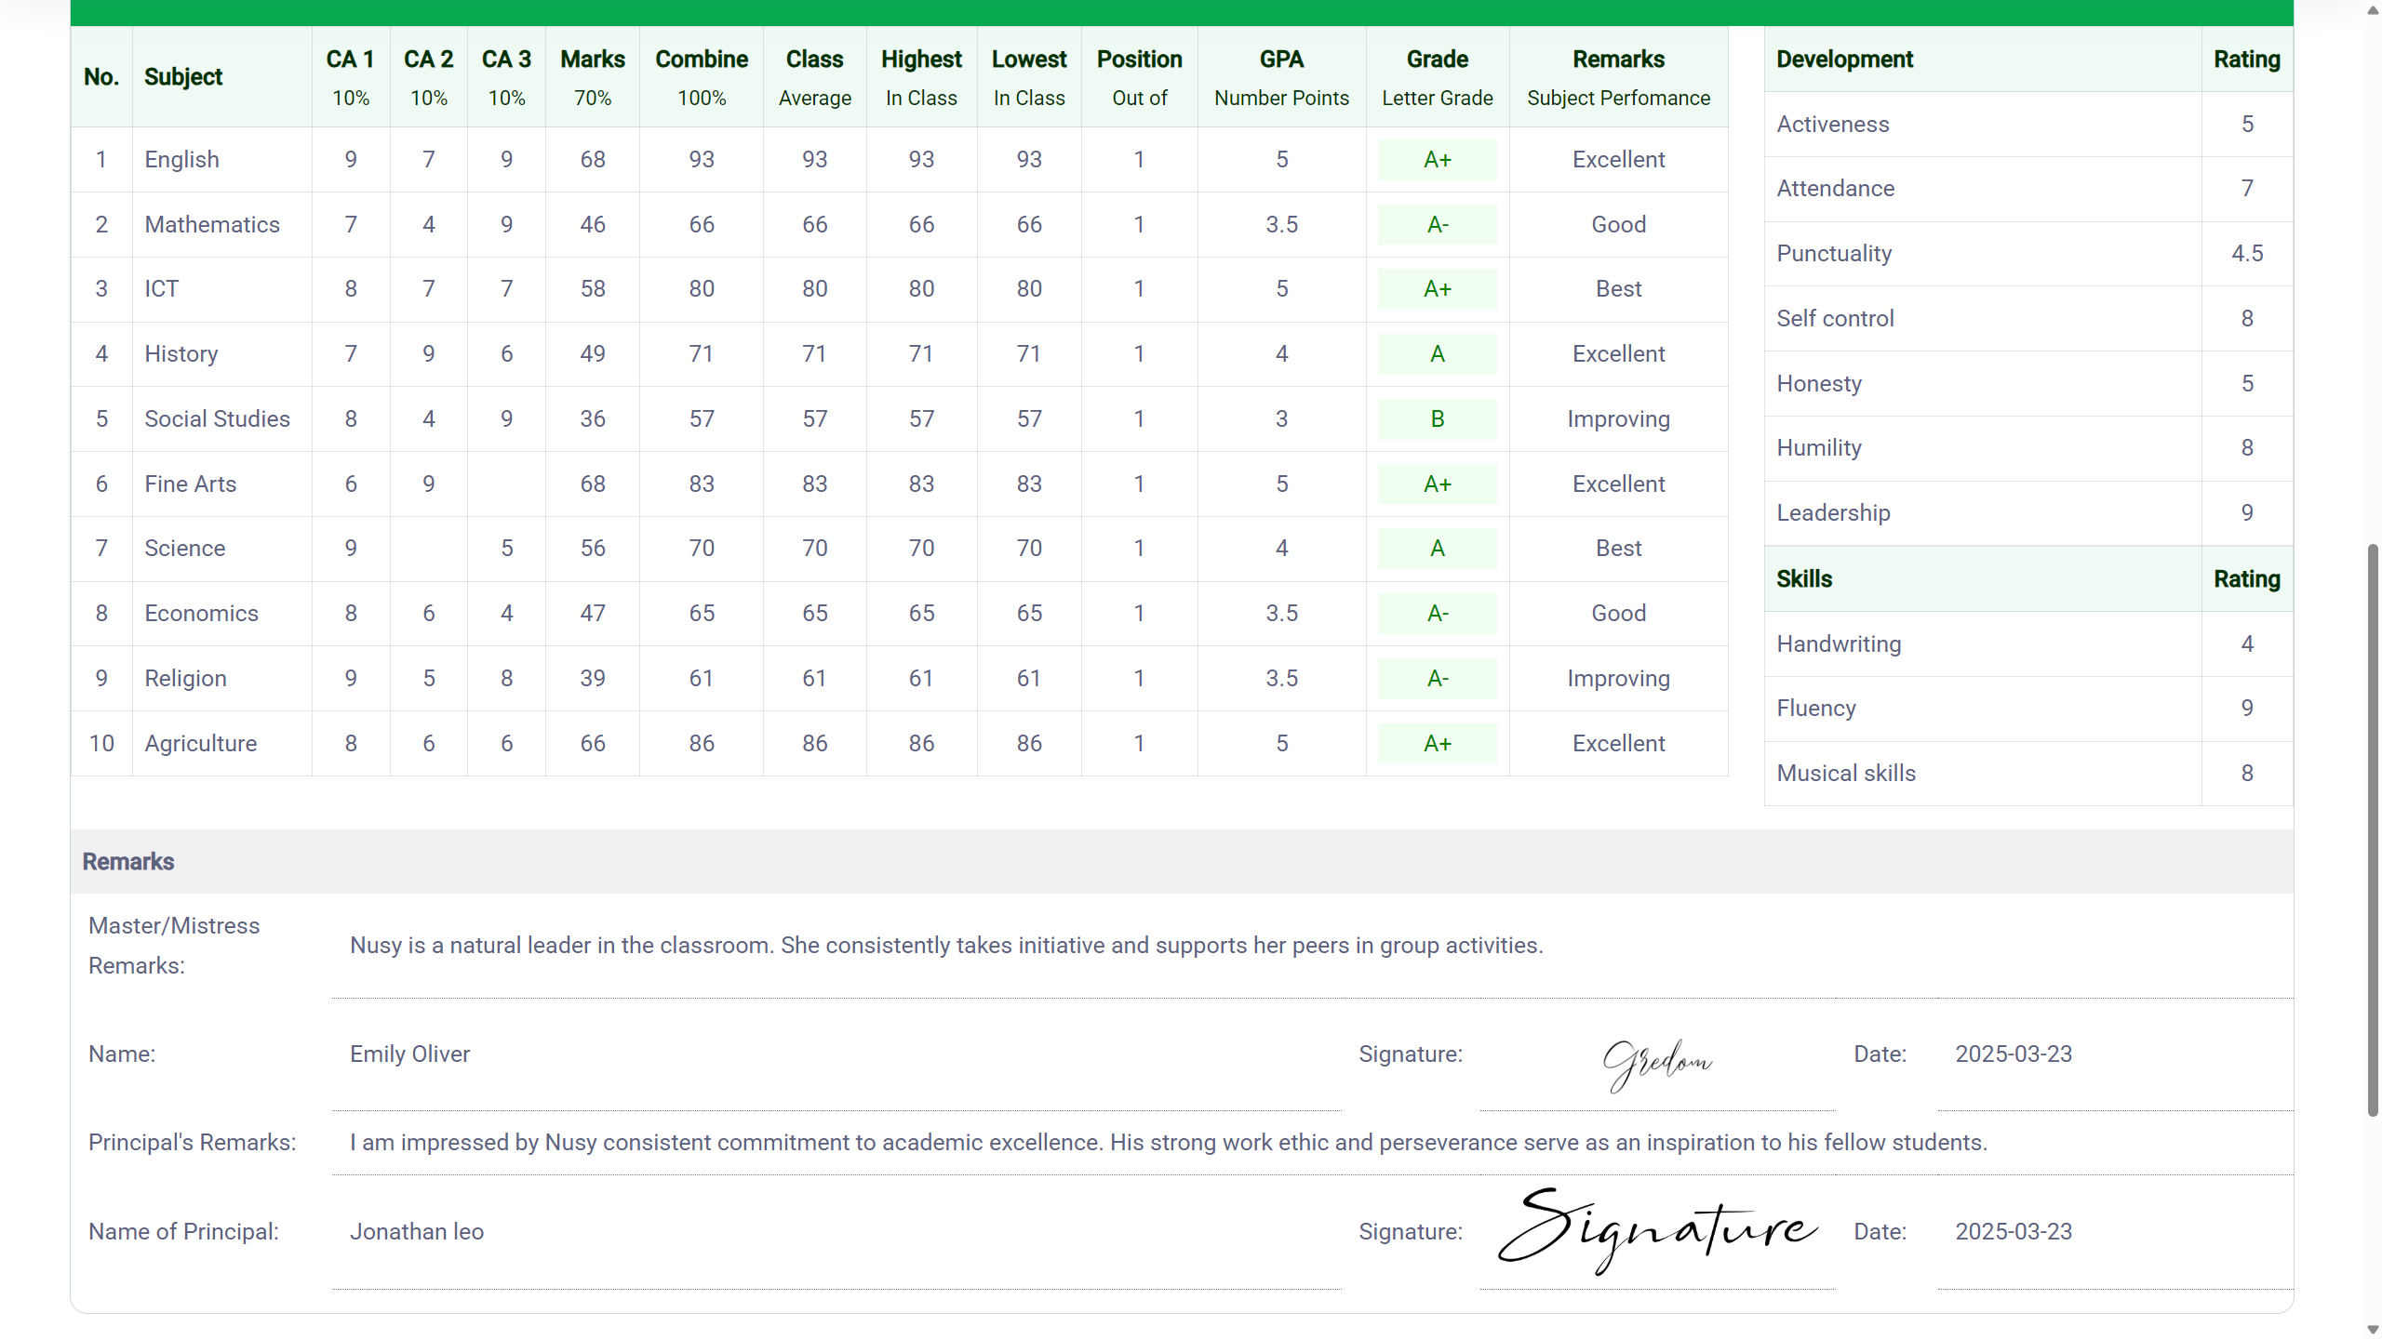Click the Development header in ratings table
Screen dimensions: 2382x1339
pyautogui.click(x=1844, y=60)
